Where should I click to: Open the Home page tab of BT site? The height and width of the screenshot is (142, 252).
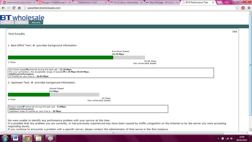click(7, 22)
